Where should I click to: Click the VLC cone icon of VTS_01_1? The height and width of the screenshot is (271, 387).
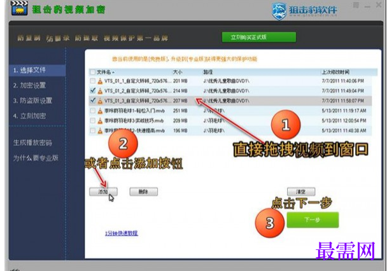(x=100, y=81)
